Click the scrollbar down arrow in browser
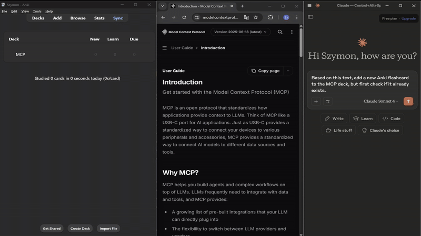This screenshot has width=421, height=236. (x=301, y=234)
